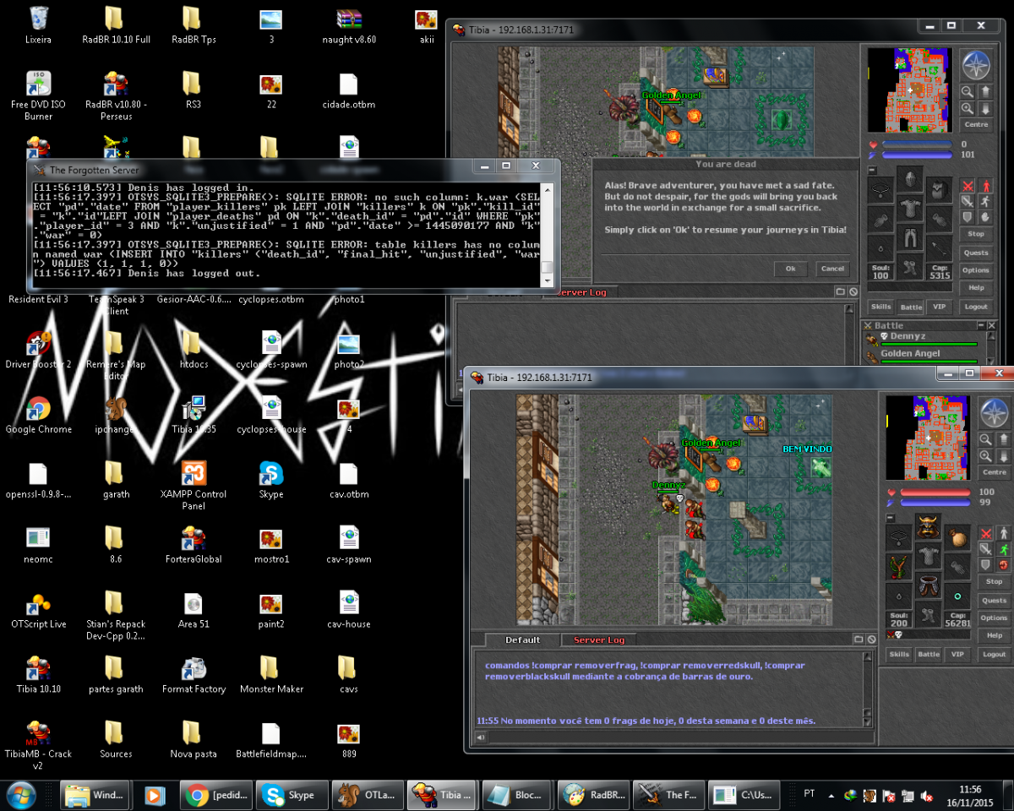Screen dimensions: 1014x811
Task: Click the blue mana bar in front Tibia
Action: pos(935,503)
